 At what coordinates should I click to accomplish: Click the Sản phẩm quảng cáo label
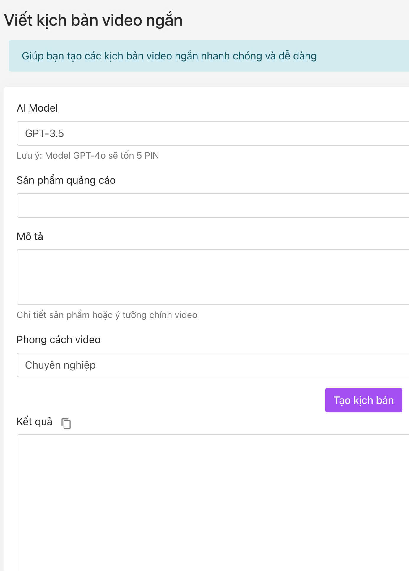(66, 180)
